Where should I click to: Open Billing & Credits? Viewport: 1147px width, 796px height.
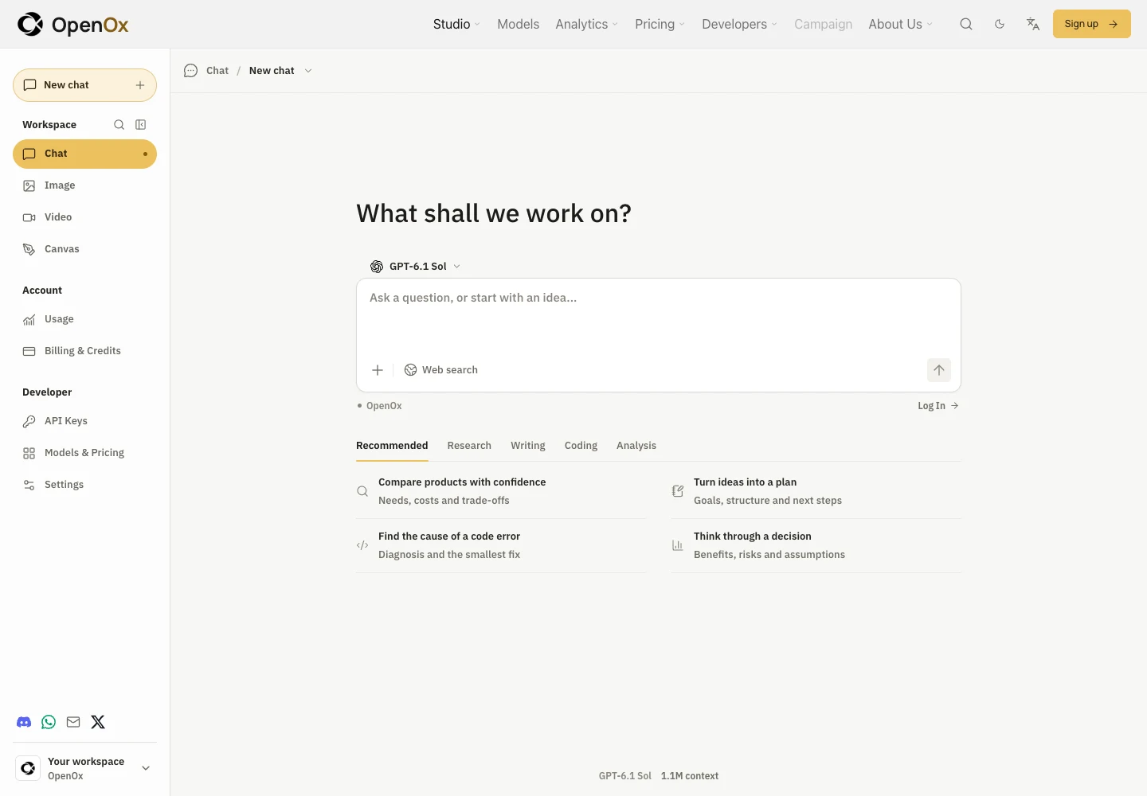pyautogui.click(x=84, y=351)
